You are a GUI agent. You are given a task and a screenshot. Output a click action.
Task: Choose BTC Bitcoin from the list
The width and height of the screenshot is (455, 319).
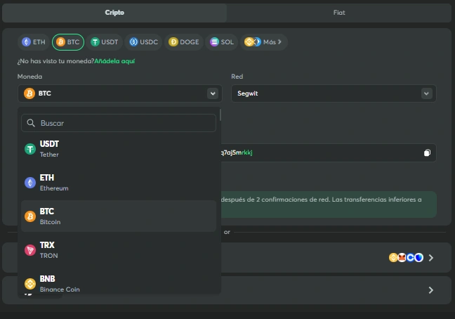[x=119, y=216]
